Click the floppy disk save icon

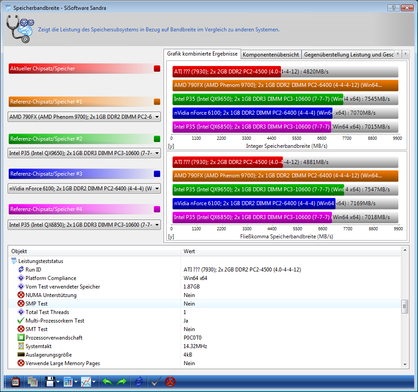tap(50, 382)
